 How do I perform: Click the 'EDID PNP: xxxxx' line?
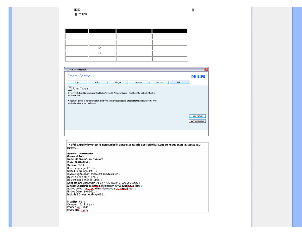coord(78,210)
